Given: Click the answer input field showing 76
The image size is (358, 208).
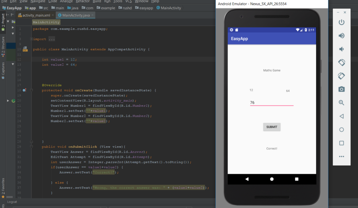Looking at the screenshot, I should (272, 102).
